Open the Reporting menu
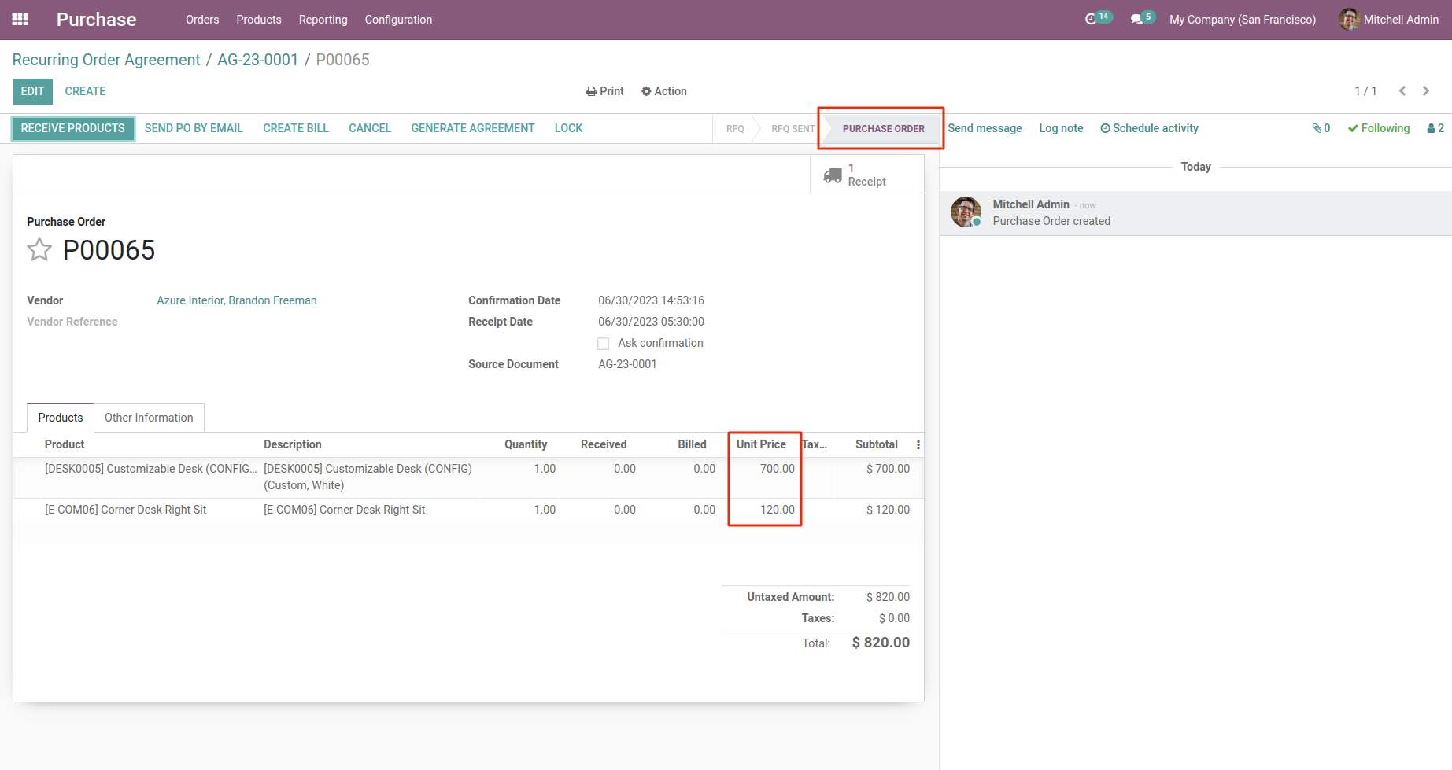The width and height of the screenshot is (1452, 770). (x=323, y=20)
